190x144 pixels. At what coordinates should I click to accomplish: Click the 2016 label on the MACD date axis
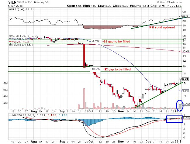coord(178,141)
